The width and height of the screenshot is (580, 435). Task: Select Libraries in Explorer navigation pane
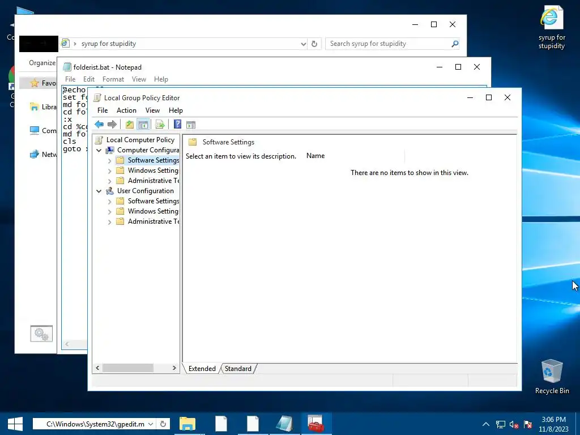point(43,107)
